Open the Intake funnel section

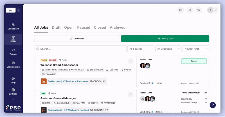[13, 39]
